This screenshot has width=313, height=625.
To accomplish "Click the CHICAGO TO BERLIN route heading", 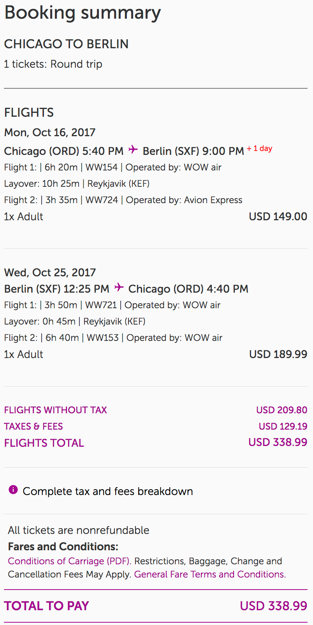I will (66, 44).
